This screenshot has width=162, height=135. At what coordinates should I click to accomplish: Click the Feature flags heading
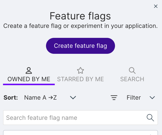coord(80,16)
